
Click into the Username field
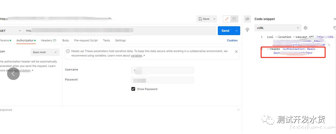coord(163,70)
